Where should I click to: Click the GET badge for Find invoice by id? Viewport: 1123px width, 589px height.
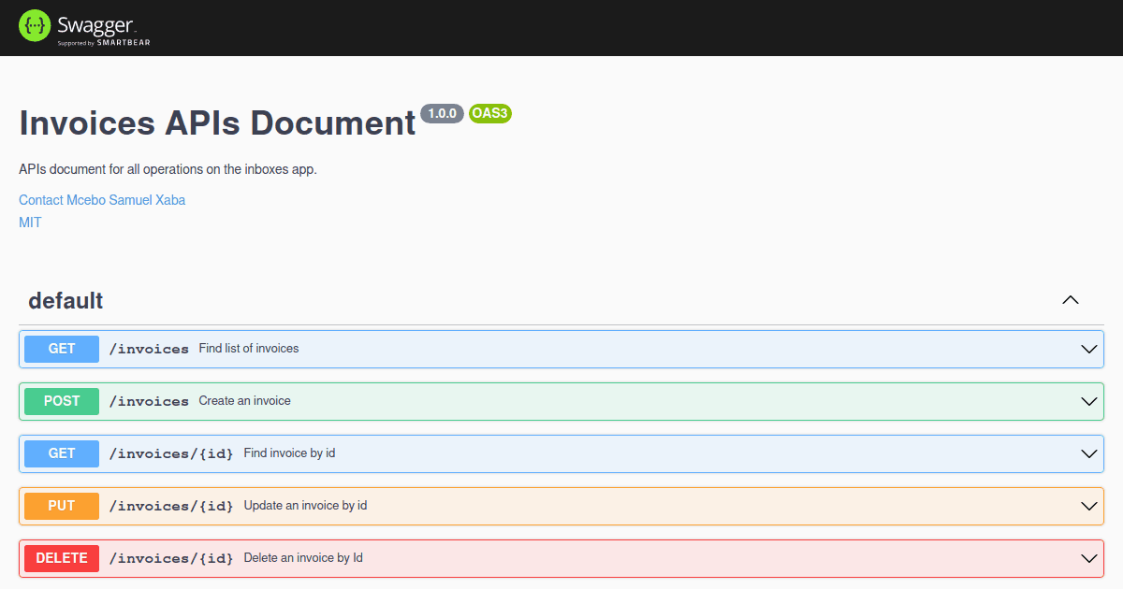point(62,453)
